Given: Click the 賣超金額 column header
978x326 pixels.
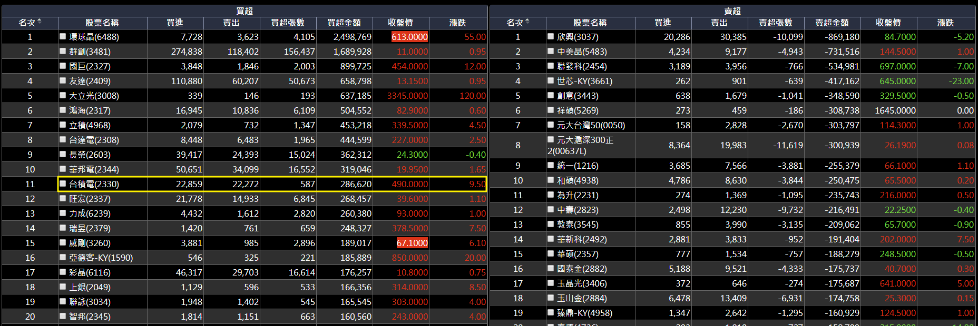Looking at the screenshot, I should (832, 23).
